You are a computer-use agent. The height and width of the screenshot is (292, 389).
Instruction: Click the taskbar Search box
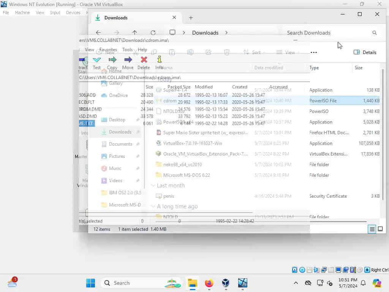pos(141,283)
